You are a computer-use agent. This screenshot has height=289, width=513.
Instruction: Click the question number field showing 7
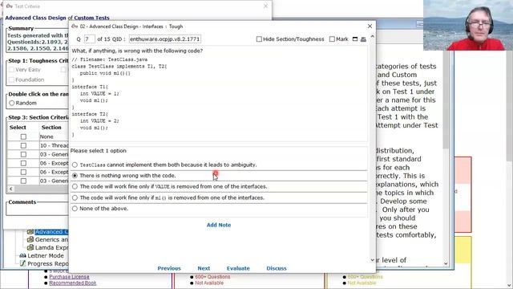coord(90,39)
